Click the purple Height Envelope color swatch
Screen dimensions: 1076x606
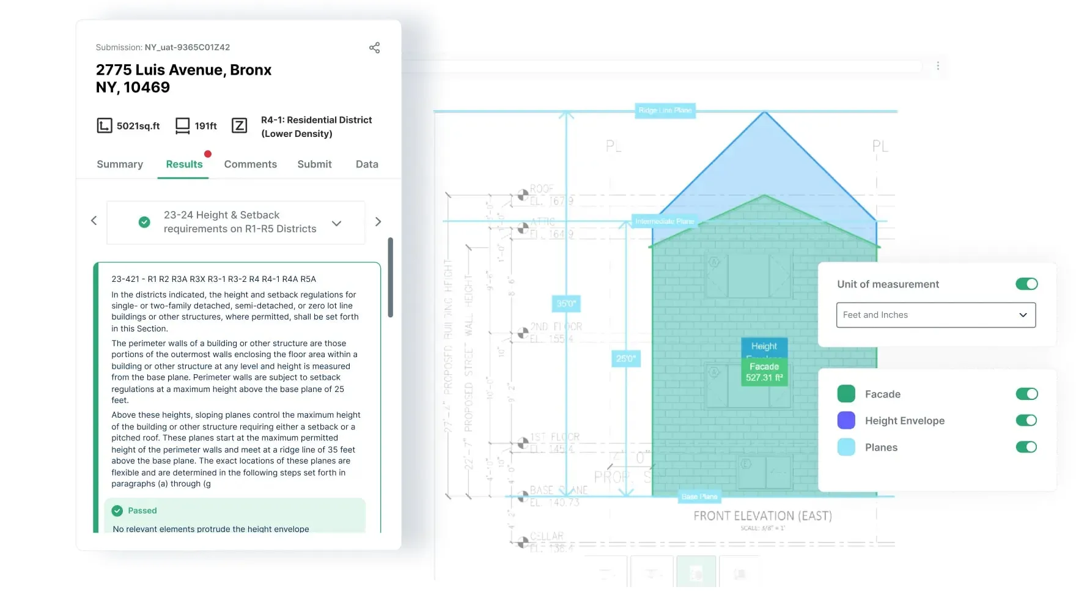846,420
